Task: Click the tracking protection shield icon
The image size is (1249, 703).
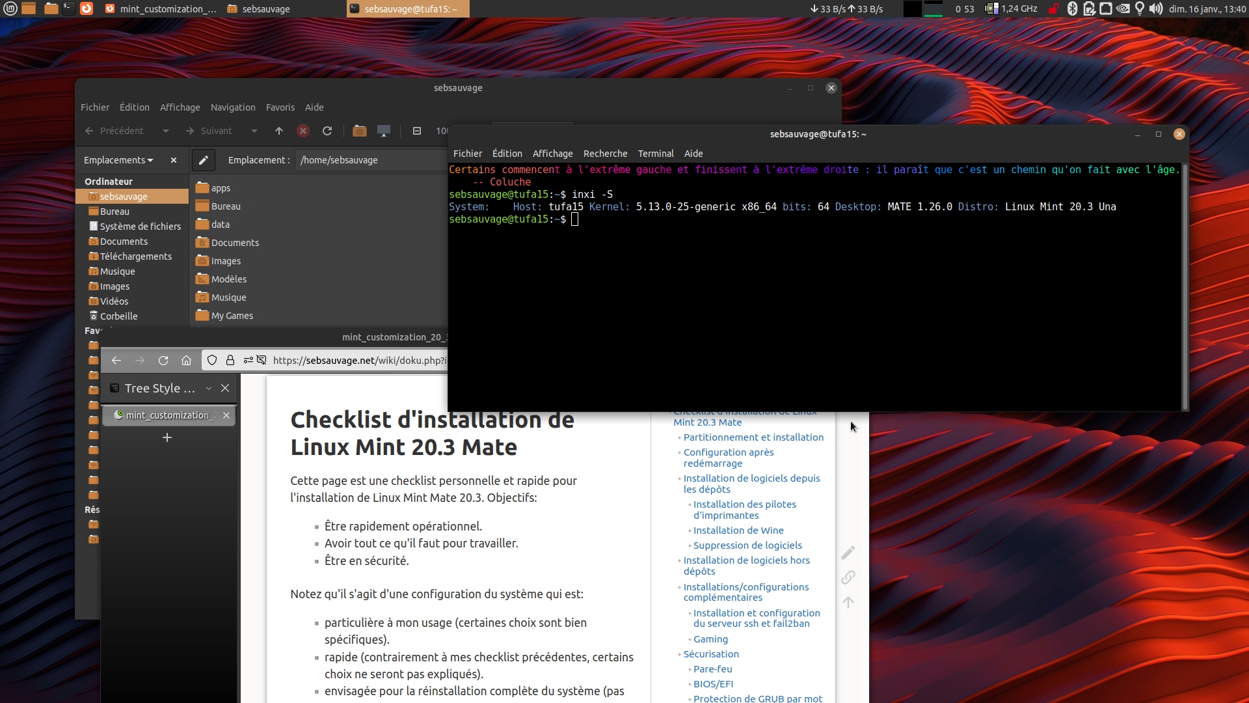Action: tap(212, 361)
